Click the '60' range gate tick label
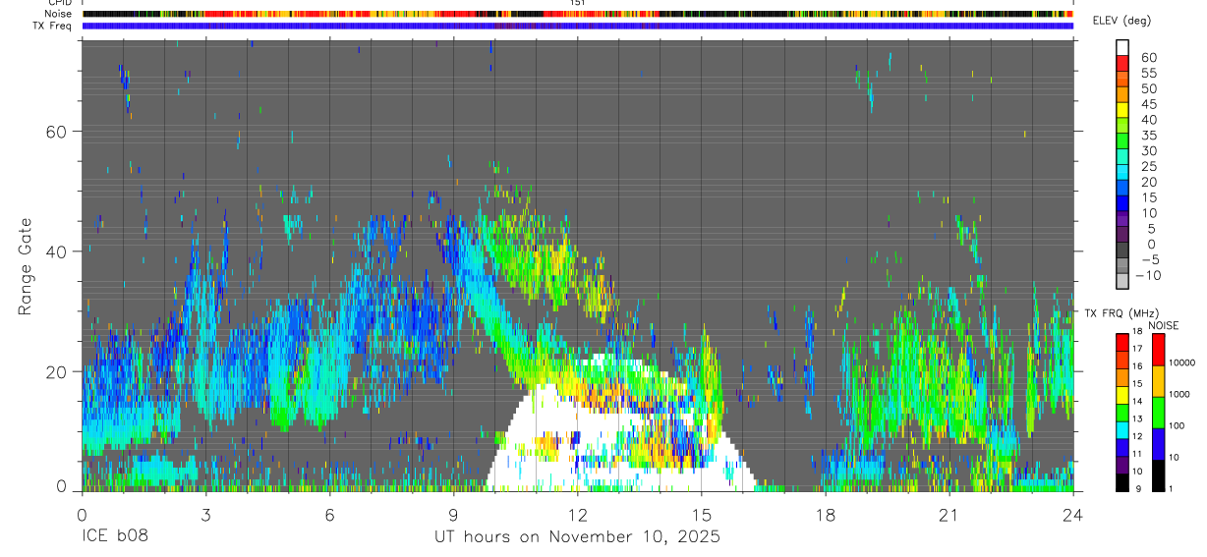 (x=55, y=132)
